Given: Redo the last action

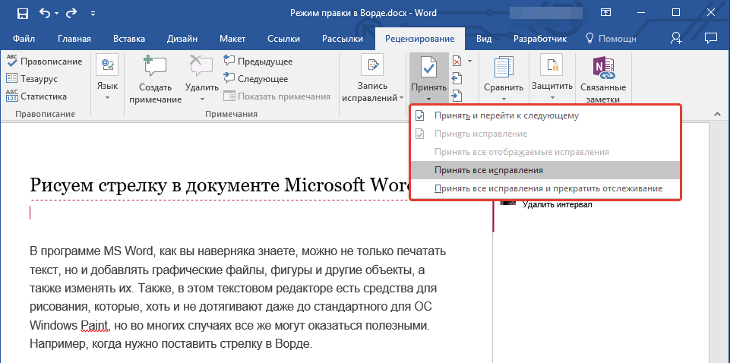Looking at the screenshot, I should (x=71, y=14).
